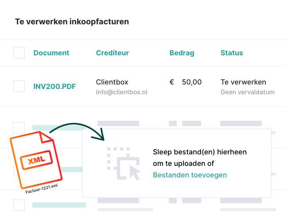
Task: Check the box in the bottom-most table row
Action: coord(19,205)
